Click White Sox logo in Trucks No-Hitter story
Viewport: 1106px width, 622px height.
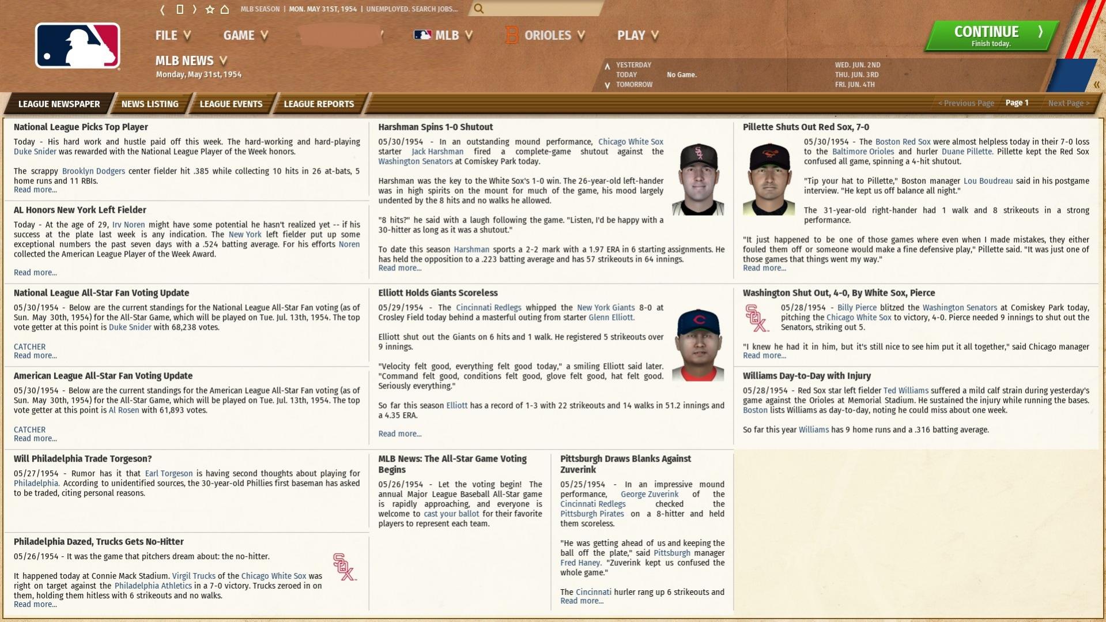click(x=345, y=567)
